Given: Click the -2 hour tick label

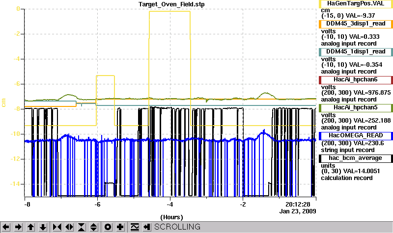Looking at the screenshot, I should [243, 205].
